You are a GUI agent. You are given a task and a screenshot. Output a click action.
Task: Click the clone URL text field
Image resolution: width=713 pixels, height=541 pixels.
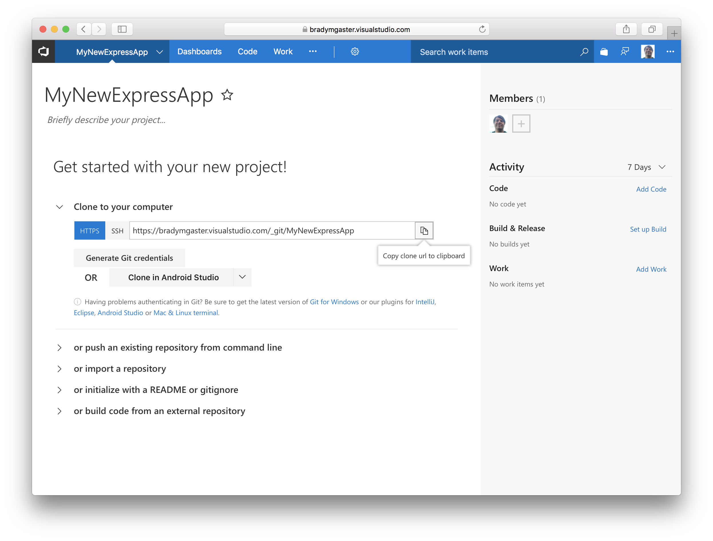pos(272,230)
